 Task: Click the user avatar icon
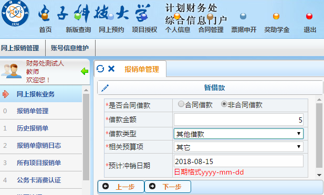(x=12, y=71)
